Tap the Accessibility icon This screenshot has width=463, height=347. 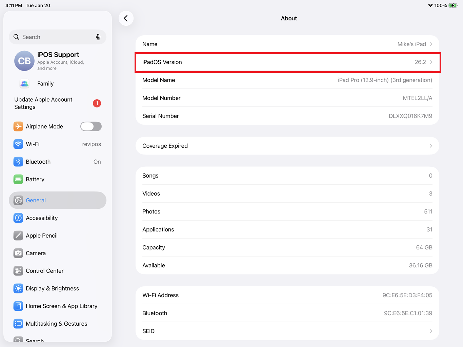point(18,218)
